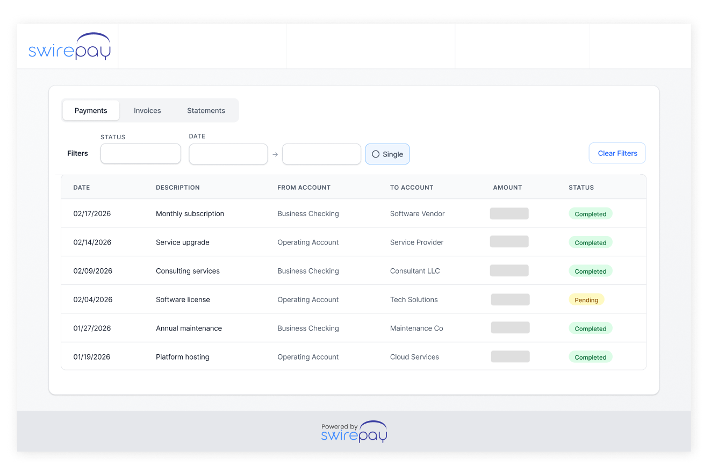Select the 02/14/2026 date cell
The width and height of the screenshot is (704, 465).
(x=92, y=242)
